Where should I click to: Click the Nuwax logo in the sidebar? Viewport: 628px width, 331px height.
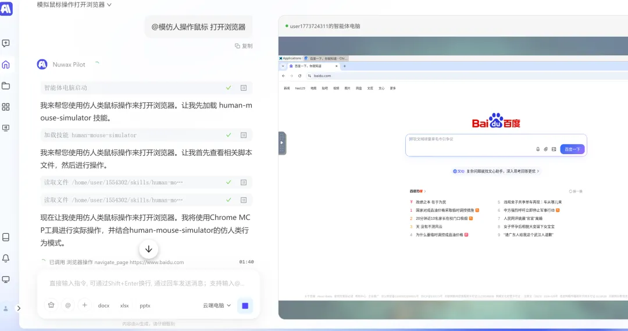click(x=6, y=8)
